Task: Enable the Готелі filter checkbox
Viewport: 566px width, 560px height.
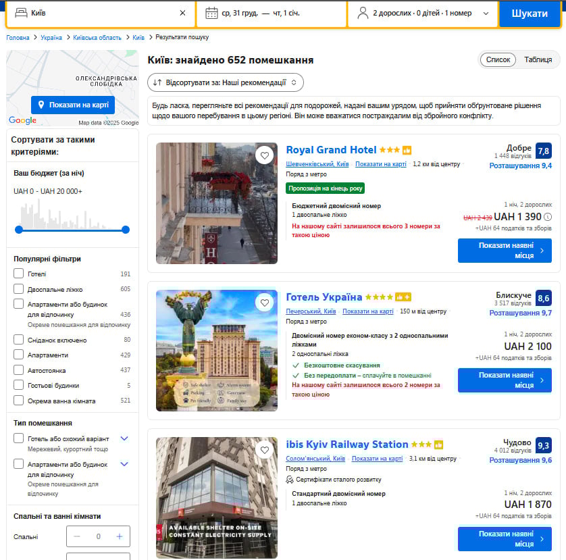Action: 19,274
